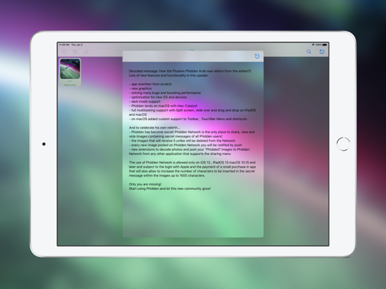
Task: Tap the line starting 'Decoded message'
Action: pyautogui.click(x=190, y=71)
